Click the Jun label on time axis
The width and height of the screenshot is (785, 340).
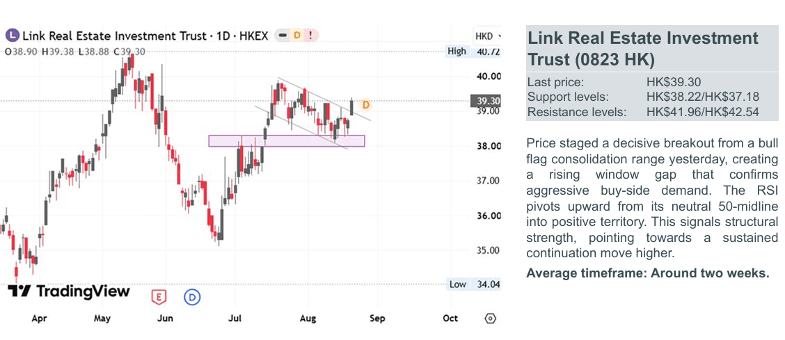pos(165,318)
